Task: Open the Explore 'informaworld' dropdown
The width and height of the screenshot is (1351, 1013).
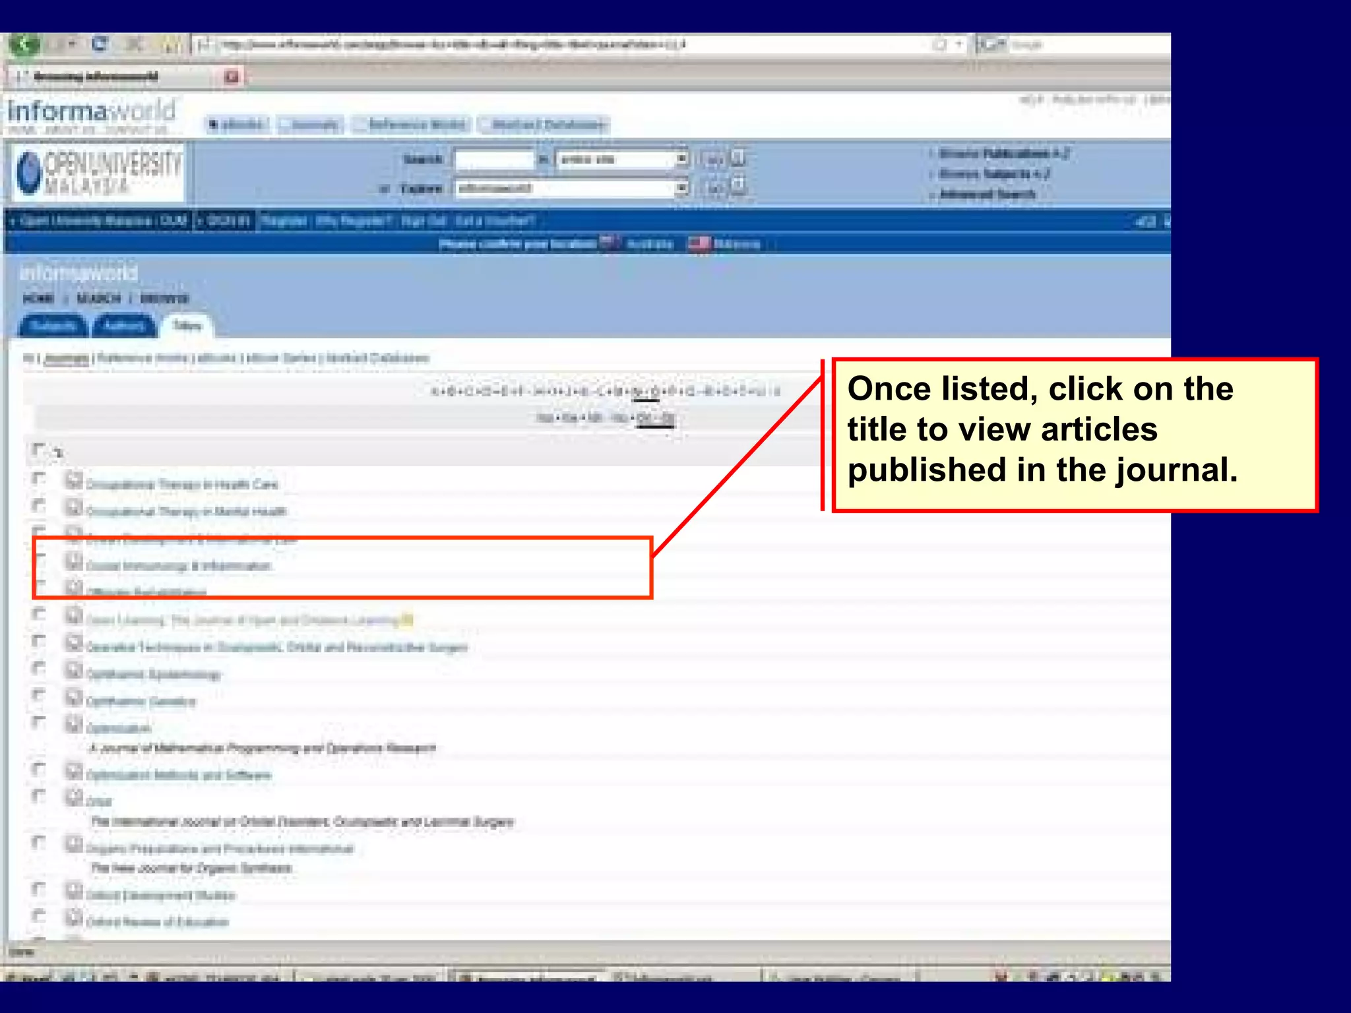Action: [x=571, y=189]
